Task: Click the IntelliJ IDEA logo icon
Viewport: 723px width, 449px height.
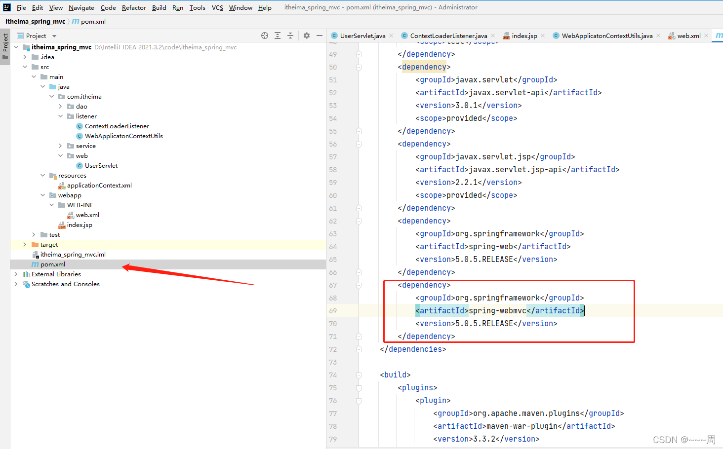Action: pos(7,7)
